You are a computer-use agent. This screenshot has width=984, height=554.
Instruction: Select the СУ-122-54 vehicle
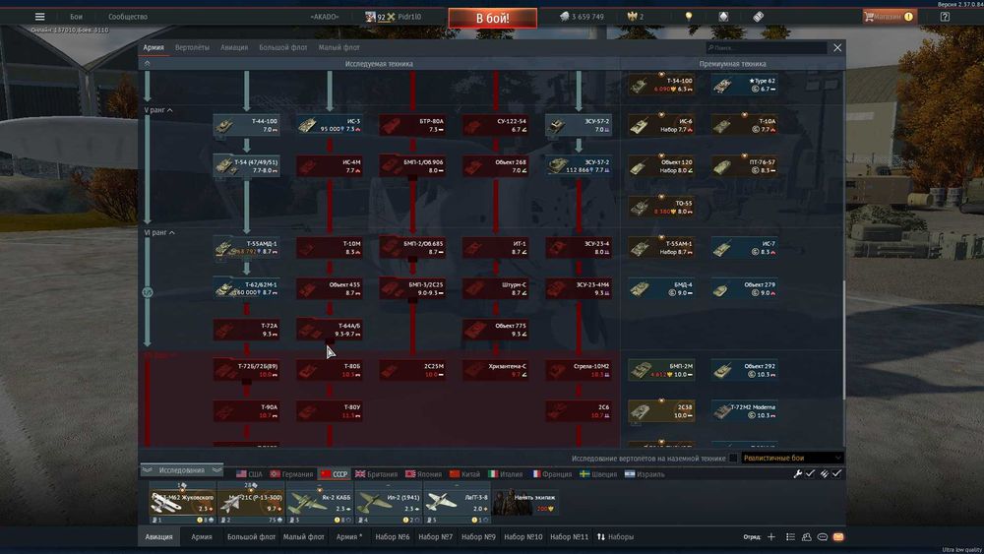(495, 125)
